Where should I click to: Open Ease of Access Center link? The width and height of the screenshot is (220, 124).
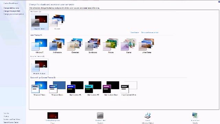pos(11,123)
